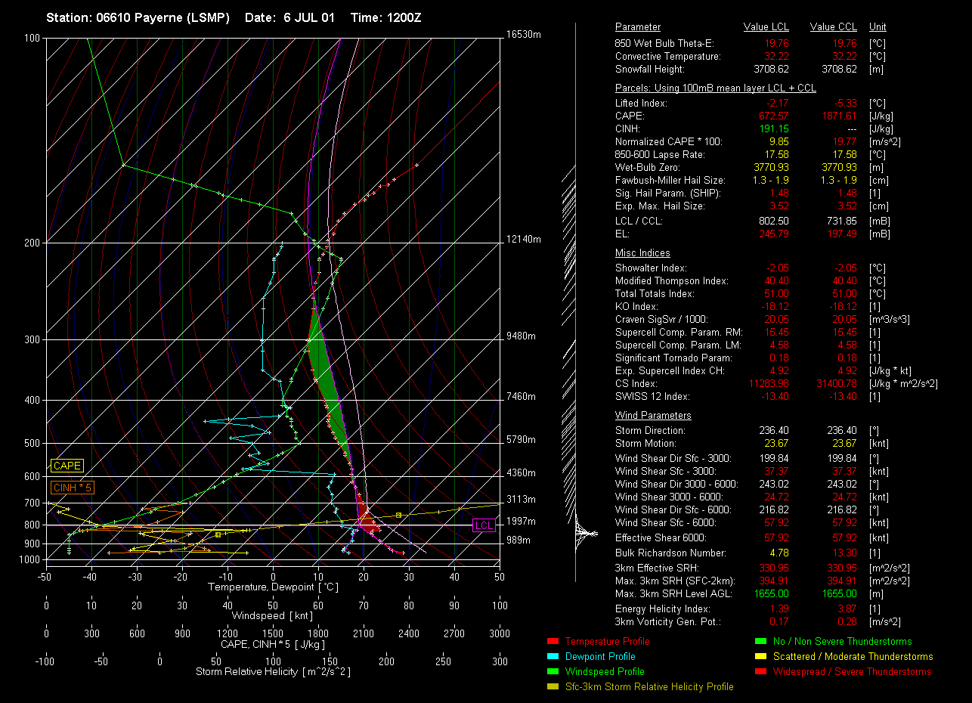Click the Value LCL column header
This screenshot has width=972, height=703.
(766, 27)
